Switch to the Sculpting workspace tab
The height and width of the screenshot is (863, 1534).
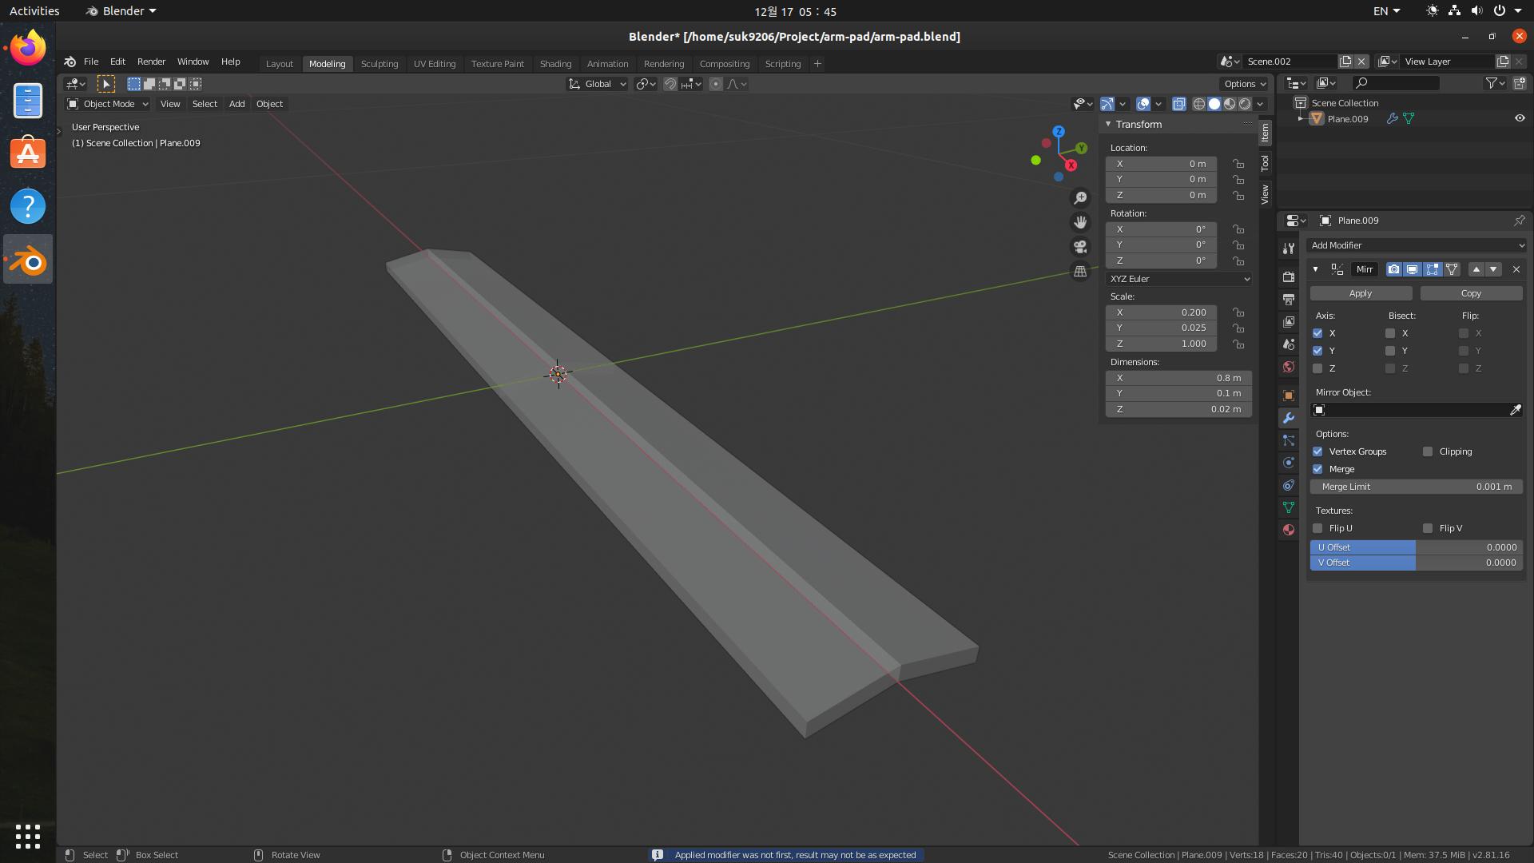click(380, 64)
